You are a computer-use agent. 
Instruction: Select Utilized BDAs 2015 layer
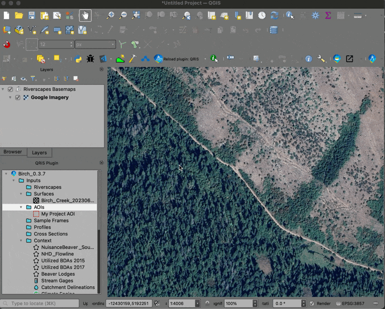[63, 260]
